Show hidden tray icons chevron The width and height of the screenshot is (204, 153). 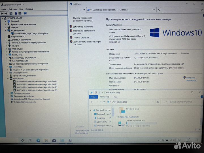coord(159,140)
